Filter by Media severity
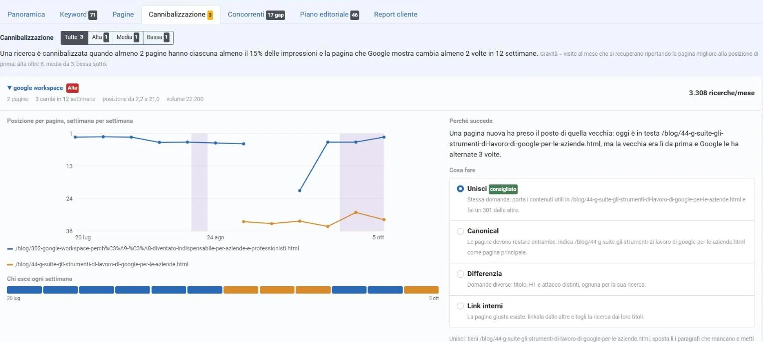 [x=128, y=37]
